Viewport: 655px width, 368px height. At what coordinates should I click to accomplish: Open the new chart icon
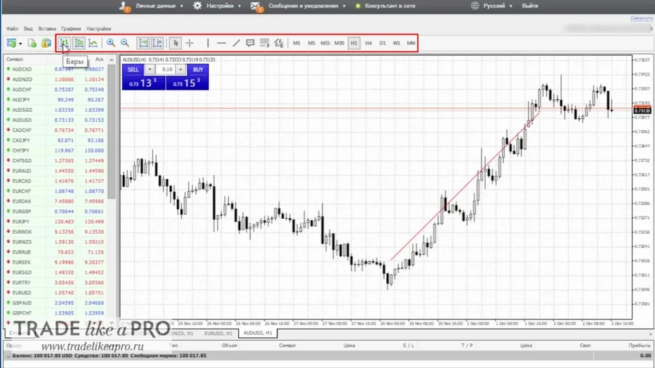(12, 43)
